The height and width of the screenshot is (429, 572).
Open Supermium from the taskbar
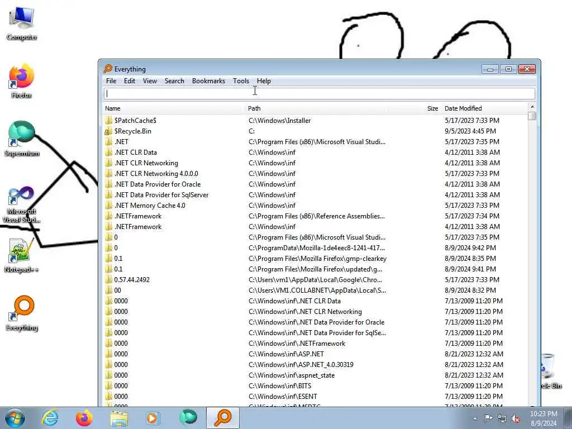(x=188, y=417)
